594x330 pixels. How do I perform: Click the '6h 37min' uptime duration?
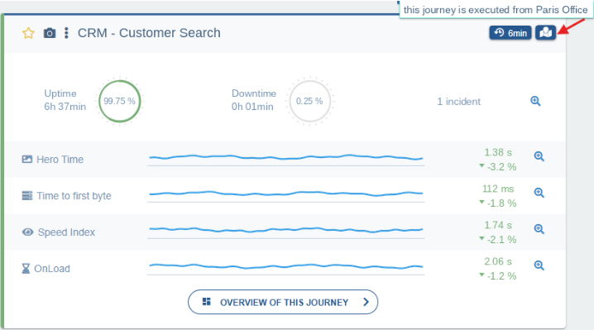click(x=65, y=107)
